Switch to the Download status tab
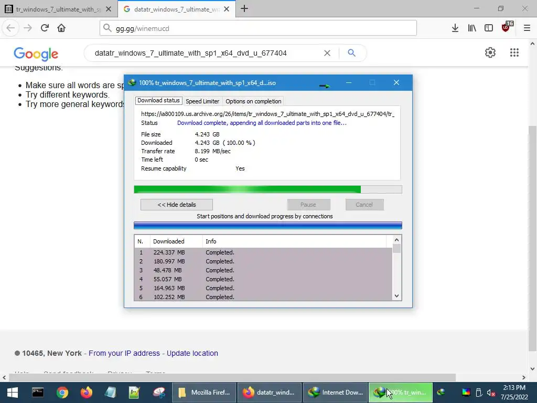Image resolution: width=537 pixels, height=403 pixels. (158, 100)
